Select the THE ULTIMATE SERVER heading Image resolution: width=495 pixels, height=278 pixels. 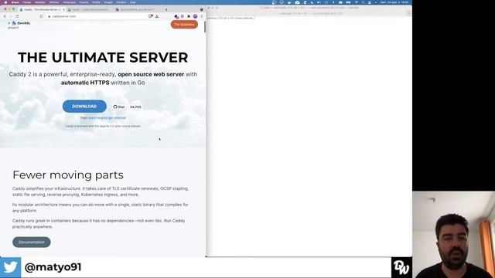[103, 57]
